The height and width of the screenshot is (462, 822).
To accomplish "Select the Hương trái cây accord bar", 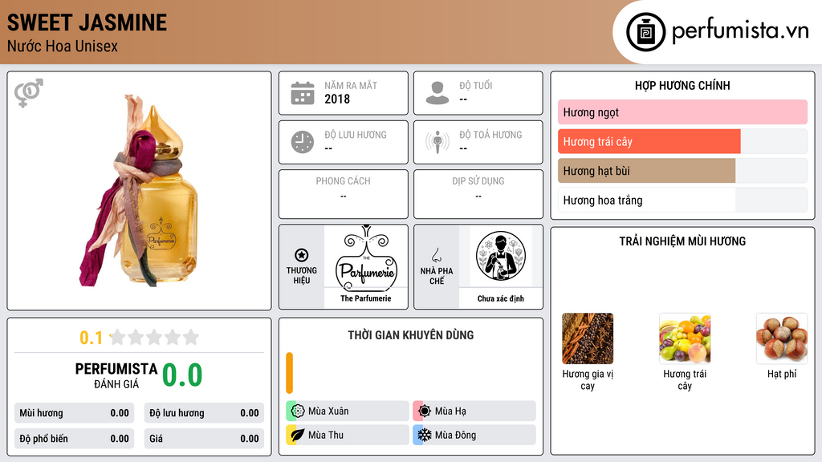I will click(682, 141).
